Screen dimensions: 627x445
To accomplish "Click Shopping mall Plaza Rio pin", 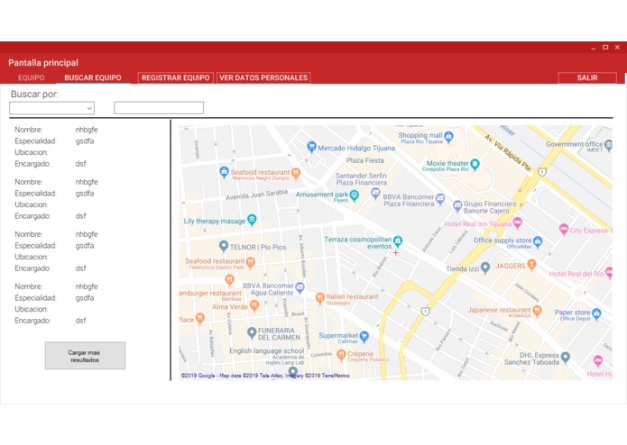I will click(x=449, y=137).
